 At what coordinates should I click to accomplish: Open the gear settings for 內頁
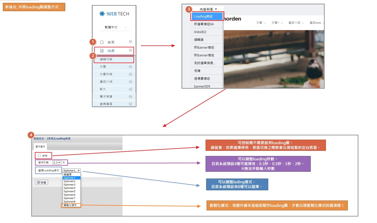pos(130,50)
